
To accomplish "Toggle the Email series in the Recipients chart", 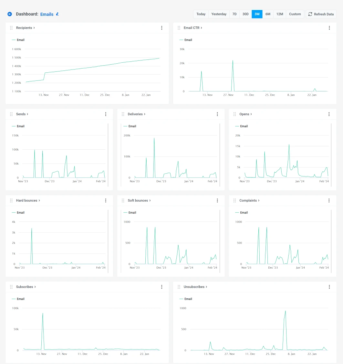I will [18, 40].
